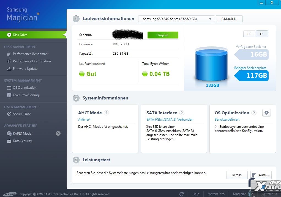Click the 133GB label under cylinder
Screen dimensions: 281x197
click(x=212, y=85)
